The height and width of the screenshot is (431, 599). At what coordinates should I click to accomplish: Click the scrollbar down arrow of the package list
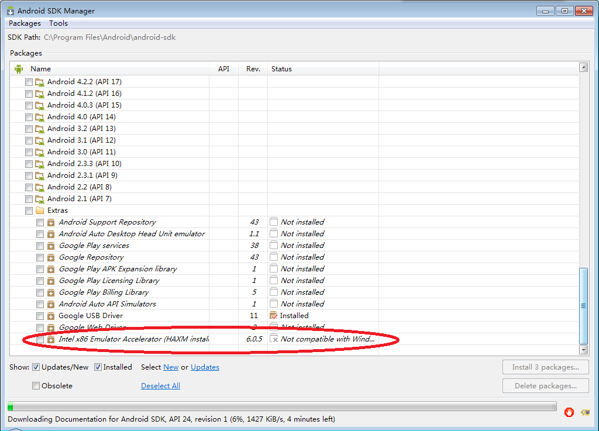click(583, 349)
